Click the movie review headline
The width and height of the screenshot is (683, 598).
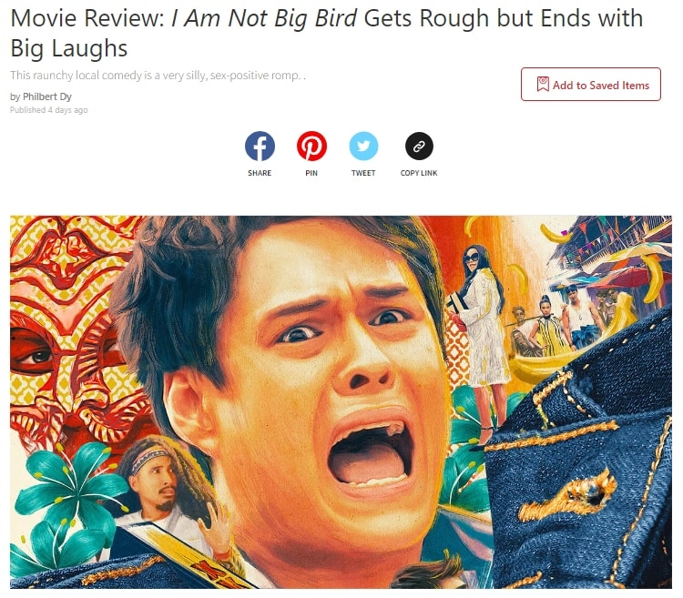click(x=326, y=33)
